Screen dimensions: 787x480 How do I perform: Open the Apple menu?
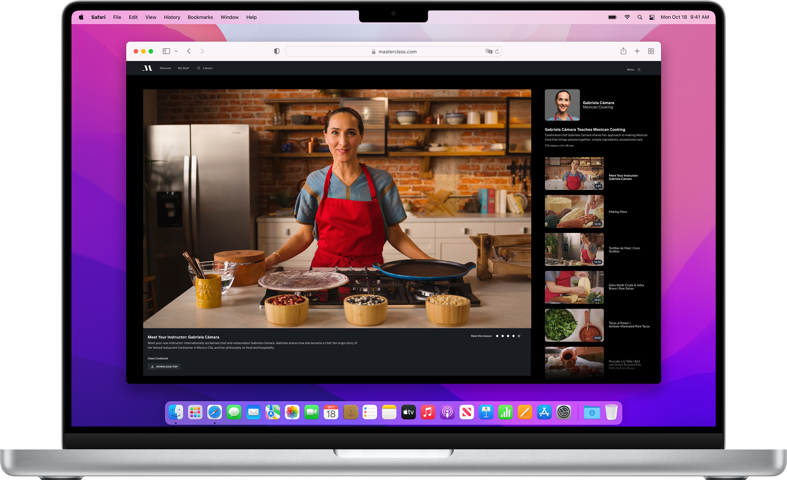pyautogui.click(x=81, y=17)
